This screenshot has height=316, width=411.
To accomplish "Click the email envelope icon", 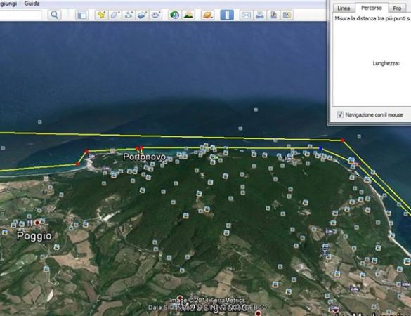I will (x=246, y=15).
